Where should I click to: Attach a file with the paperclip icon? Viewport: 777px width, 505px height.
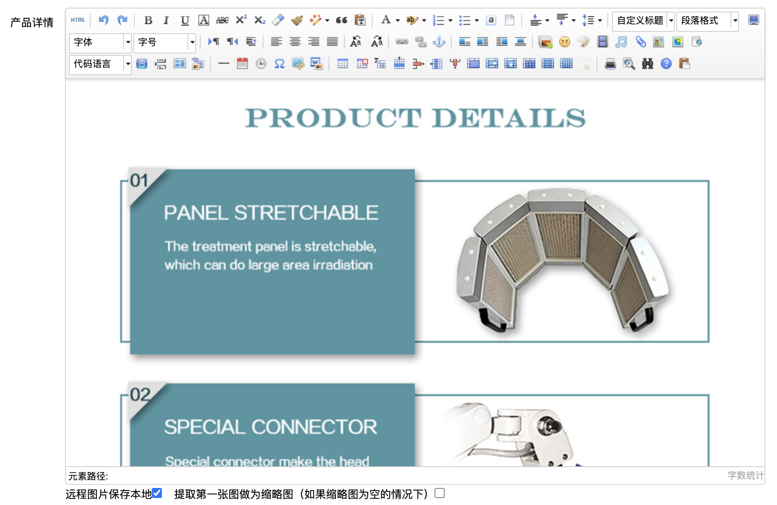coord(640,41)
